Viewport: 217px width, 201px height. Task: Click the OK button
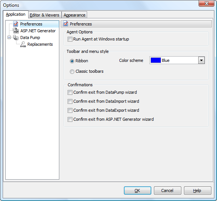137,190
